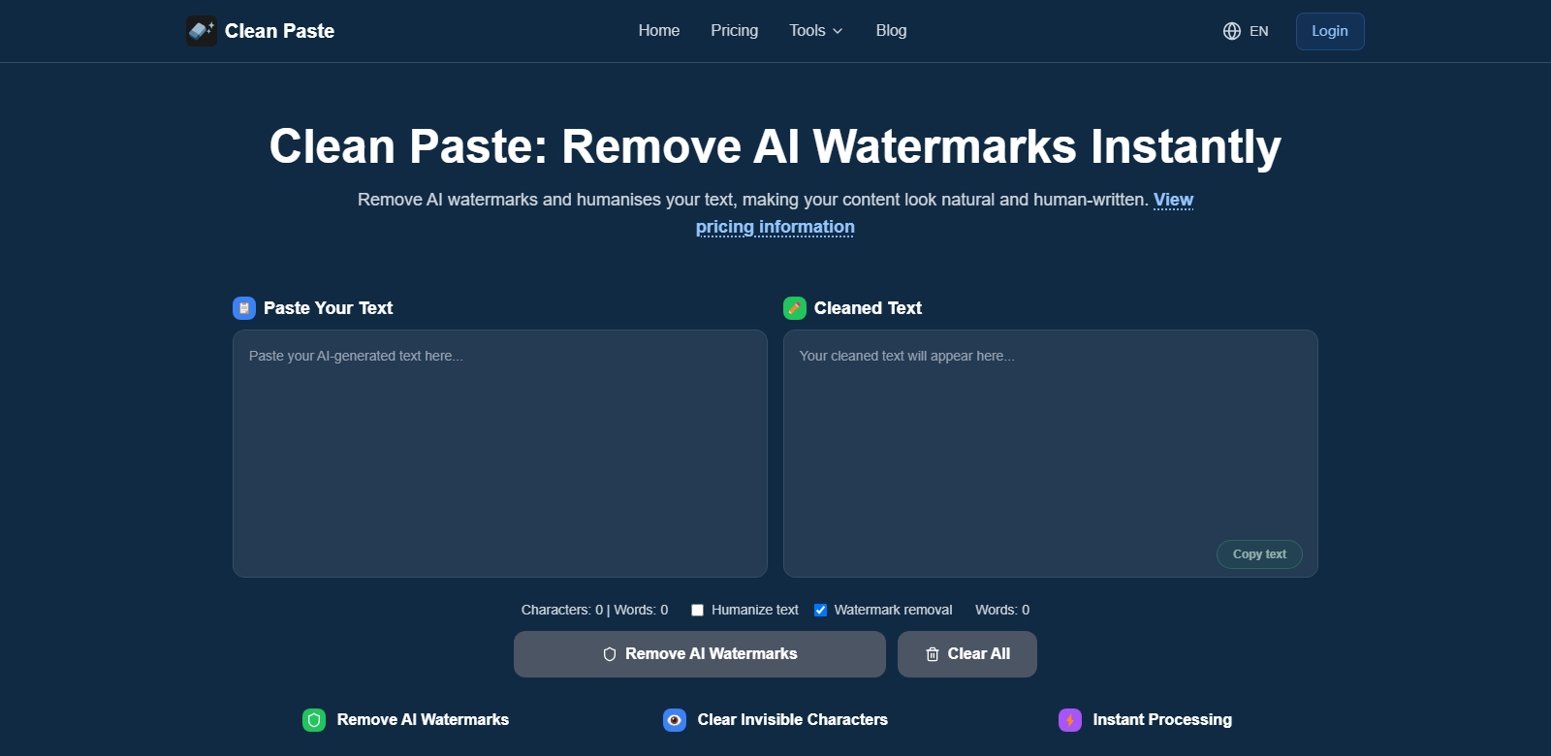Click the Cleaned Text heading
This screenshot has height=756, width=1551.
tap(868, 308)
